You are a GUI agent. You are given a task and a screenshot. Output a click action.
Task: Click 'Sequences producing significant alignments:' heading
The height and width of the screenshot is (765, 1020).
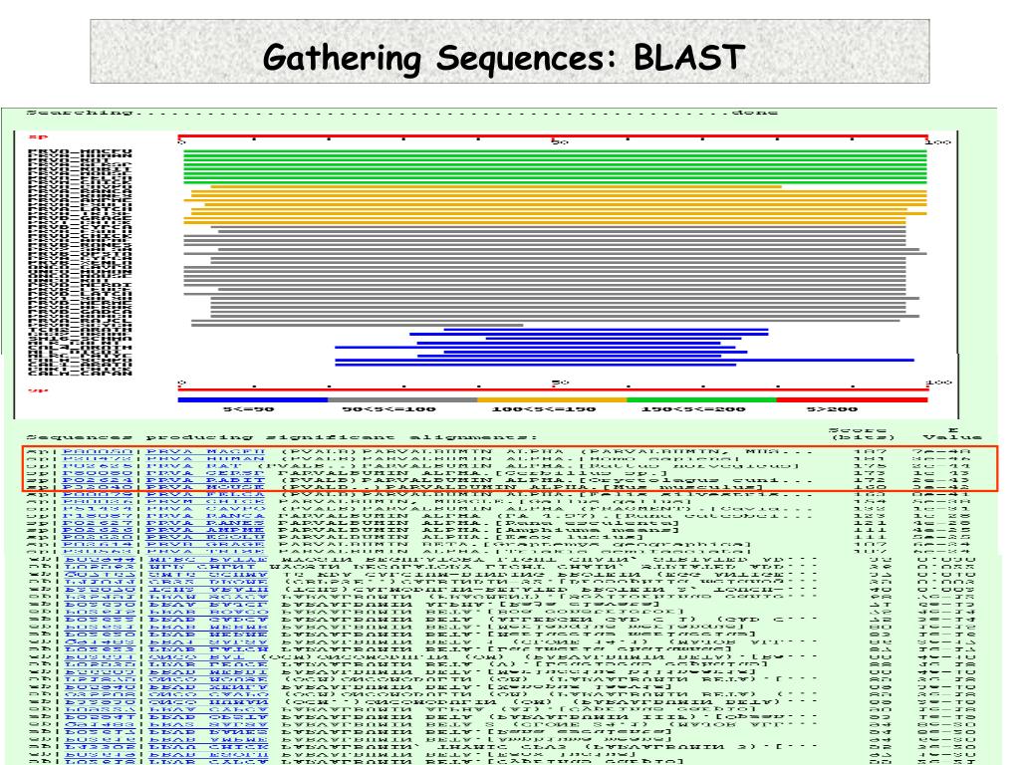(282, 437)
